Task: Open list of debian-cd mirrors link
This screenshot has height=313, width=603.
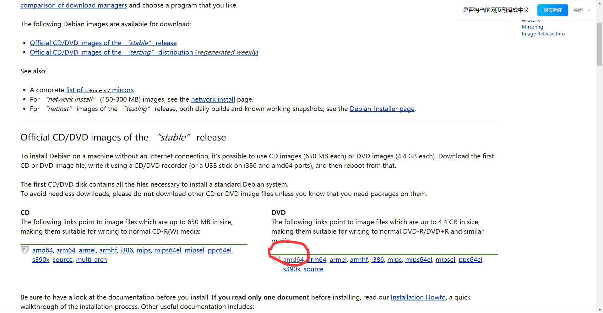Action: (100, 90)
